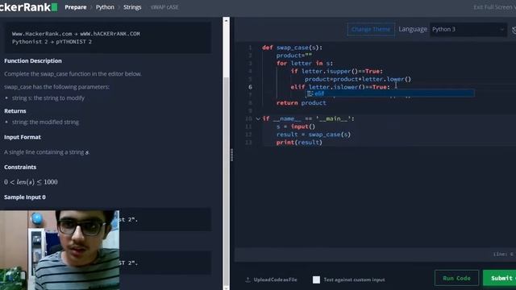Viewport: 516px width, 290px height.
Task: Click the Run Code button
Action: click(456, 278)
